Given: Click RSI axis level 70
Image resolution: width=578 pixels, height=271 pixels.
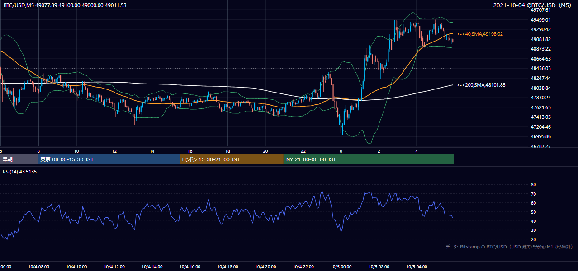Looking at the screenshot, I should point(533,194).
